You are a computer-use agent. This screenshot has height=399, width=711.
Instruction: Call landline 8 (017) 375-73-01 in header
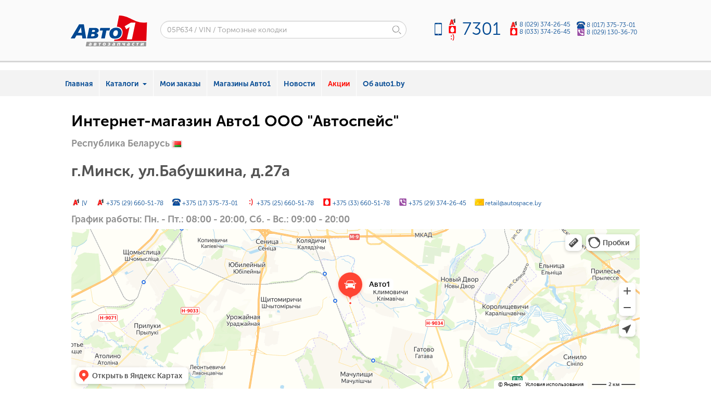point(611,25)
